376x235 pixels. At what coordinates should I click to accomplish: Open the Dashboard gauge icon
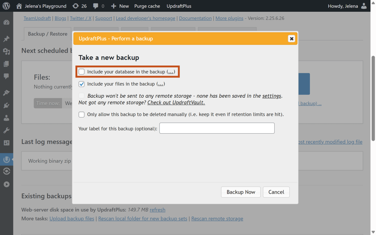point(7,22)
